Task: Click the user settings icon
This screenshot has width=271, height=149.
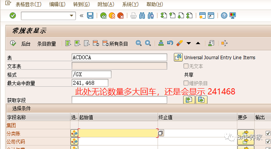Action: 211,43
